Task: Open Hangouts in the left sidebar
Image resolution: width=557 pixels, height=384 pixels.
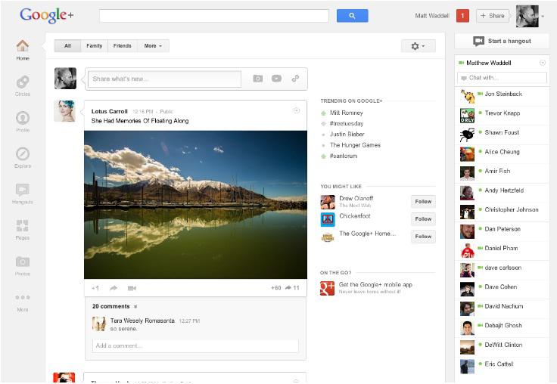Action: coord(23,190)
